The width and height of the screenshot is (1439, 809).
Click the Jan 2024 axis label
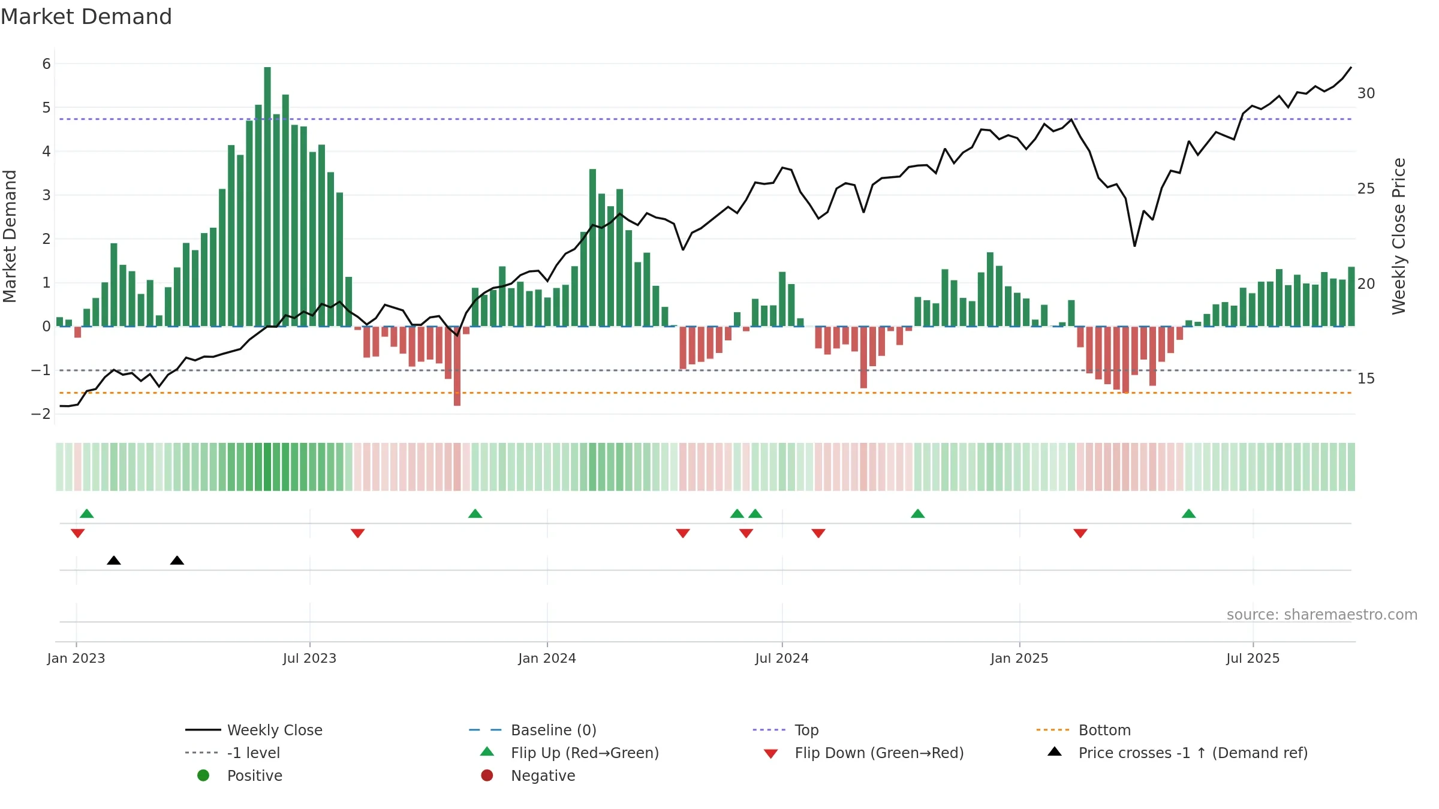click(x=547, y=658)
